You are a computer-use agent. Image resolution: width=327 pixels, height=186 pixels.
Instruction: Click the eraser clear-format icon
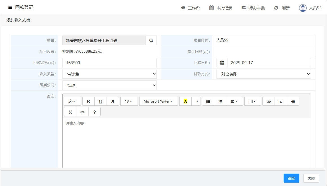[113, 101]
